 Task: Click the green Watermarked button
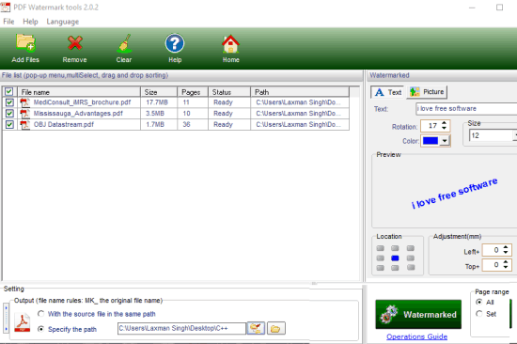tap(418, 314)
